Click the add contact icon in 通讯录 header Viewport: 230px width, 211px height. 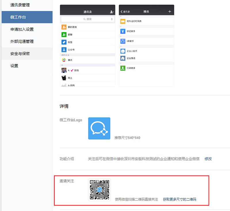point(112,12)
